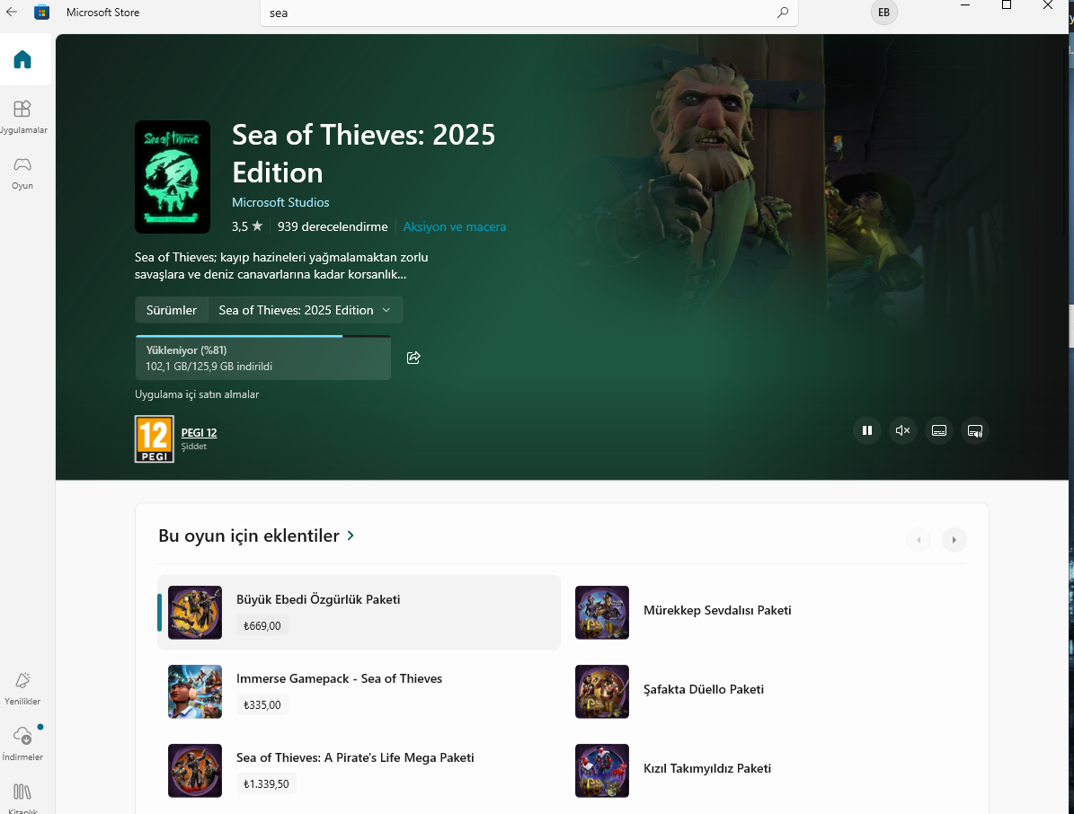Click the Uygulama içi satın almalar text

tap(197, 394)
